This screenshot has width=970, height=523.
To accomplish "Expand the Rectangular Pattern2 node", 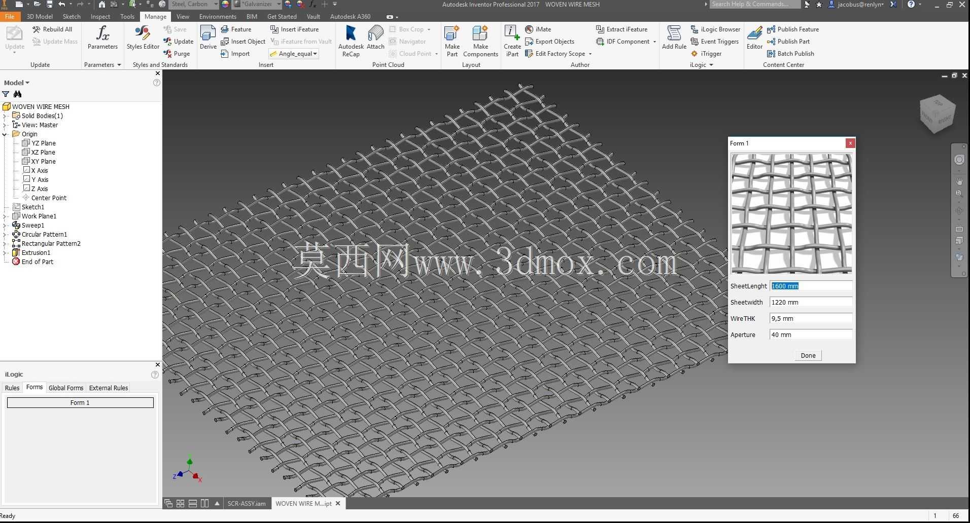I will [x=5, y=244].
